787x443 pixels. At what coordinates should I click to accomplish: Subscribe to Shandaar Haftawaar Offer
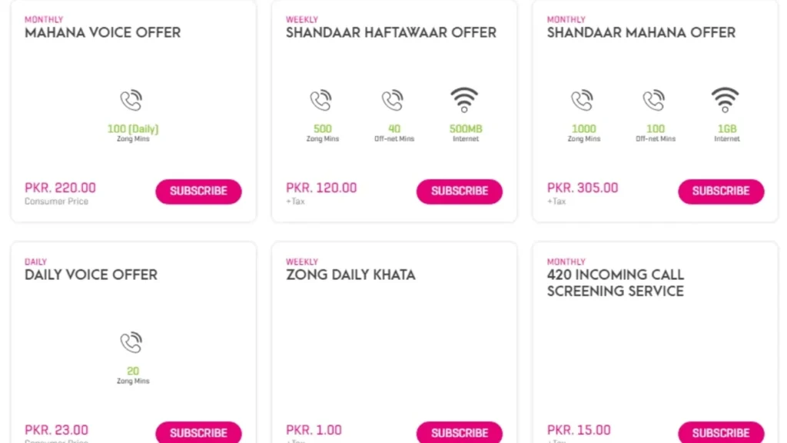[460, 192]
